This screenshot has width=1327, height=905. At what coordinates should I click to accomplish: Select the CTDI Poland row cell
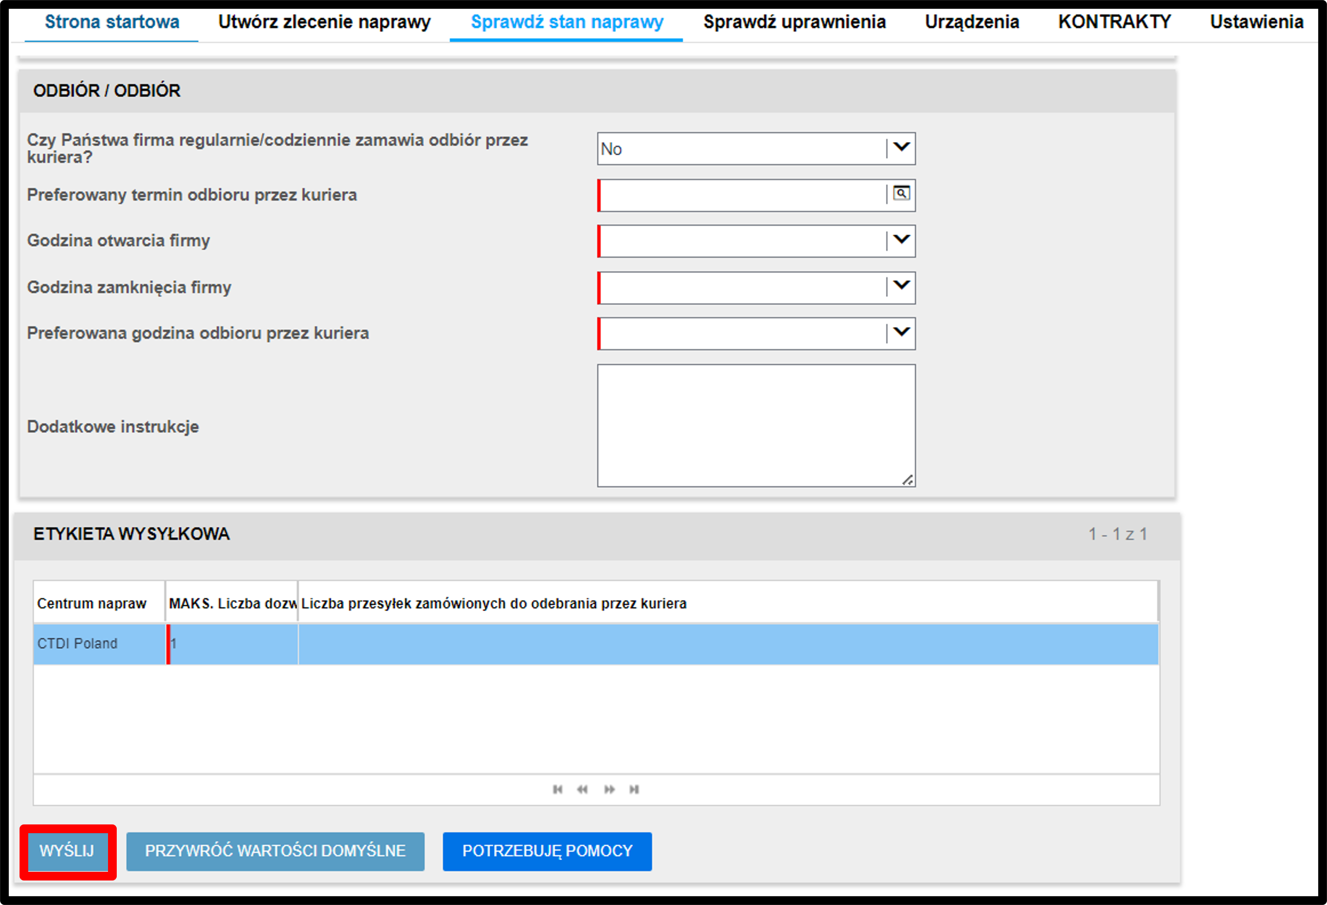pos(99,643)
